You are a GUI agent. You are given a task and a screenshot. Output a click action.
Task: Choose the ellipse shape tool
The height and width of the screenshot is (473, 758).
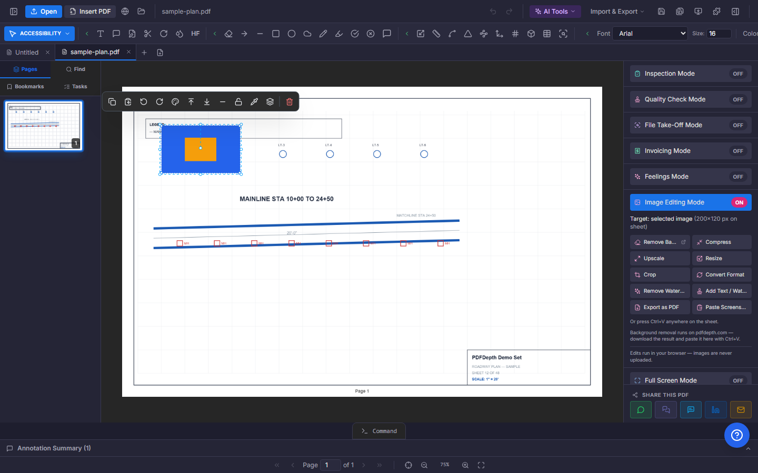coord(292,34)
